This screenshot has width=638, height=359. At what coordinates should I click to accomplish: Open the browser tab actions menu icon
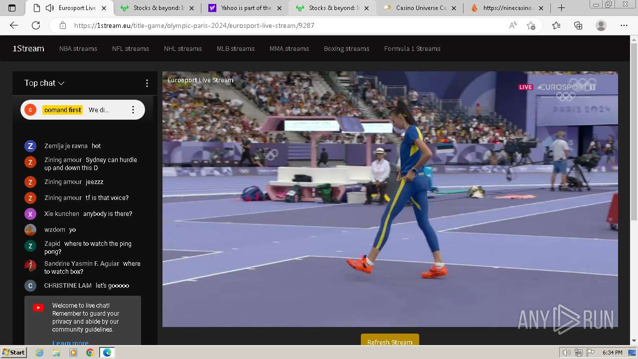[12, 8]
